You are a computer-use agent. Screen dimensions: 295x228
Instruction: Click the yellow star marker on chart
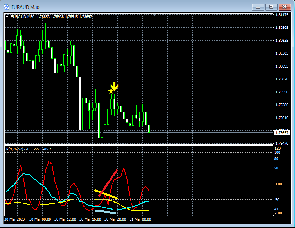pos(111,91)
